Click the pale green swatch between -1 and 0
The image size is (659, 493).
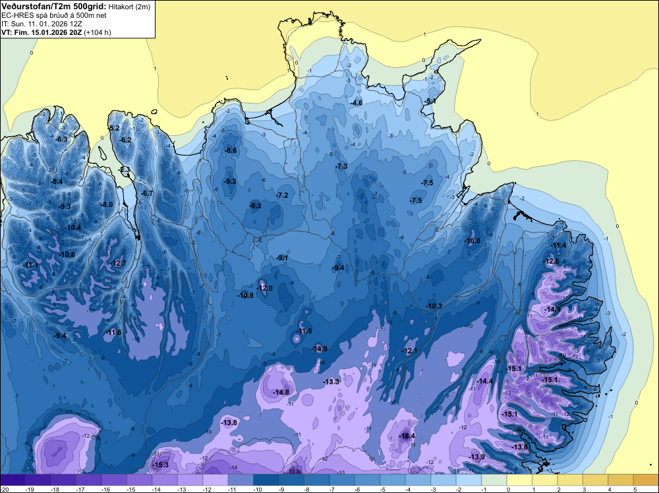494,480
